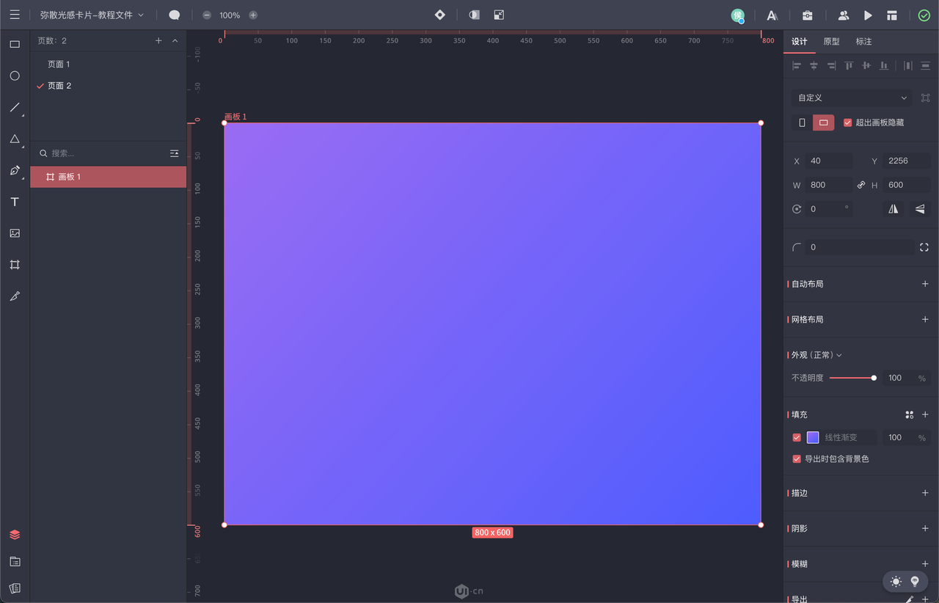
Task: Select the artboard (frame) tool
Action: [15, 264]
